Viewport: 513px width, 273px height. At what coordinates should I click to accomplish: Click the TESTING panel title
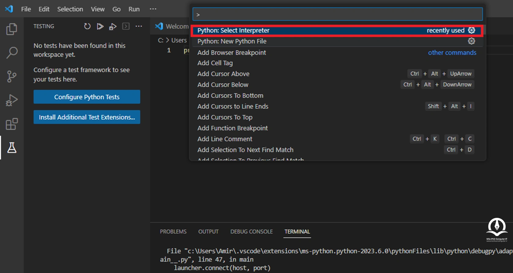pyautogui.click(x=44, y=26)
